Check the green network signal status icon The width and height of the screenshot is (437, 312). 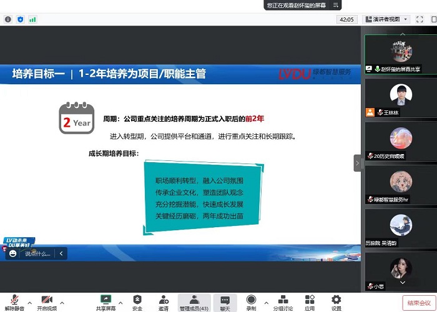(x=32, y=19)
